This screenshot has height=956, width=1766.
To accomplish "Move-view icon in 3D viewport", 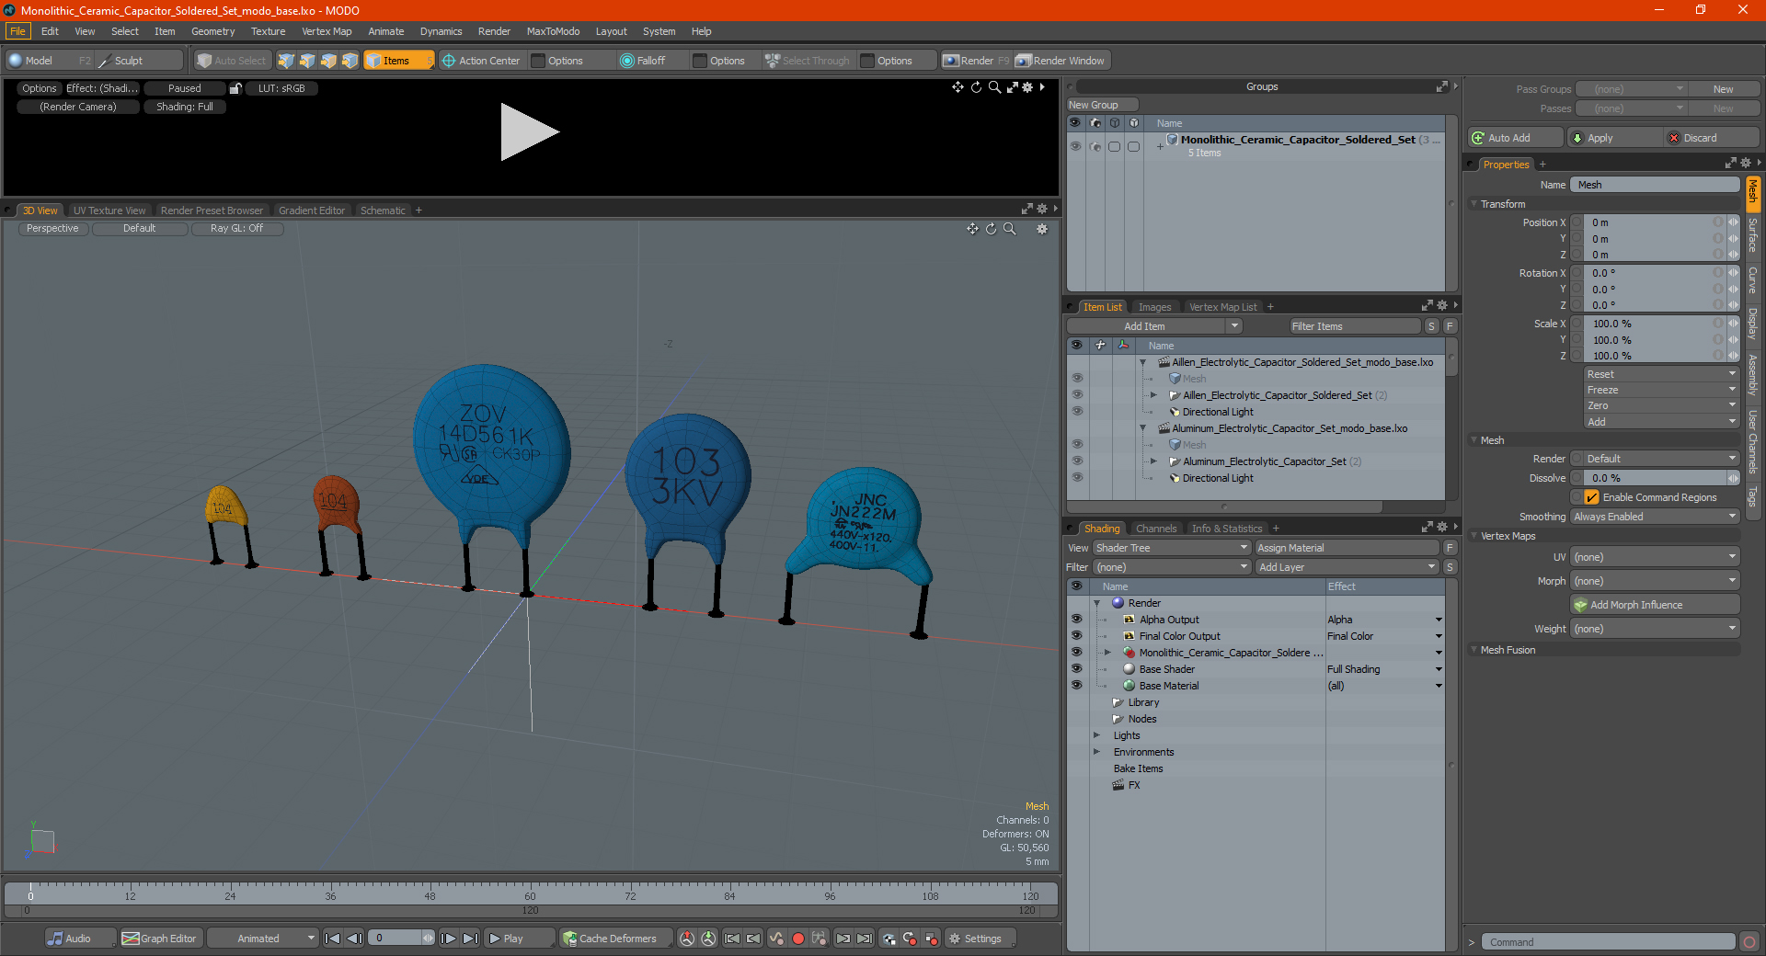I will pos(972,229).
